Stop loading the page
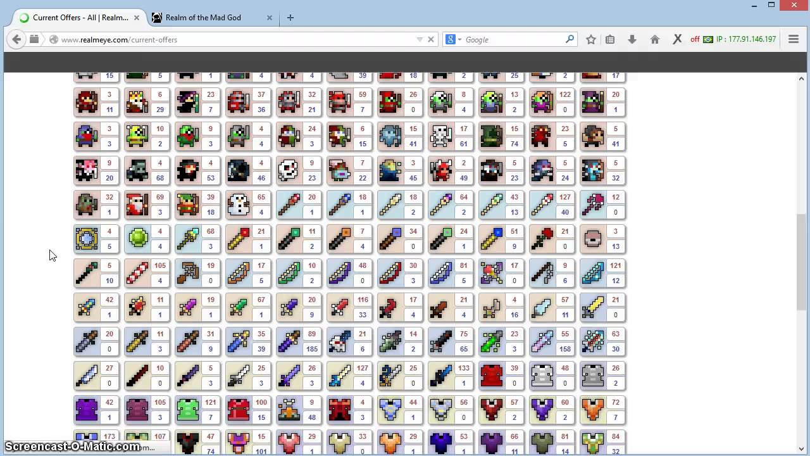This screenshot has width=810, height=456. click(431, 39)
